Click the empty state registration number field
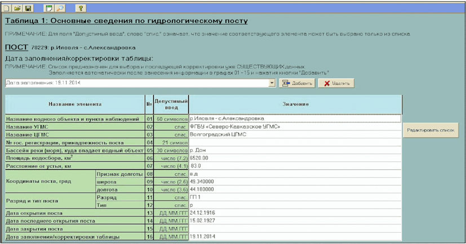 point(294,143)
